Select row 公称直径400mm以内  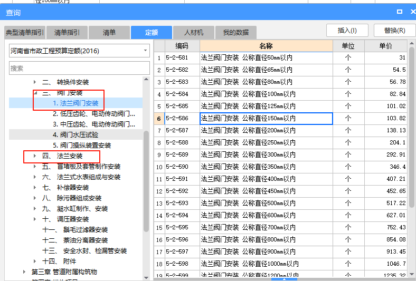[x=266, y=179]
